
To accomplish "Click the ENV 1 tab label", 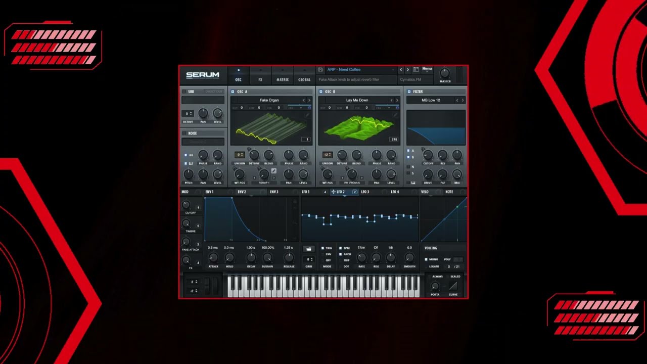I will tap(209, 192).
